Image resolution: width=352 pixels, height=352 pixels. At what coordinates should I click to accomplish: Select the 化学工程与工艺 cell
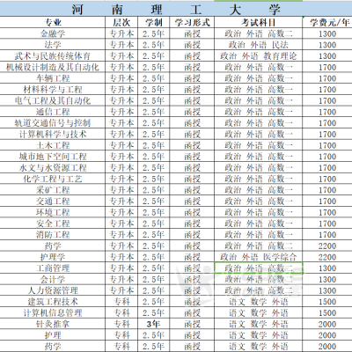[53, 179]
